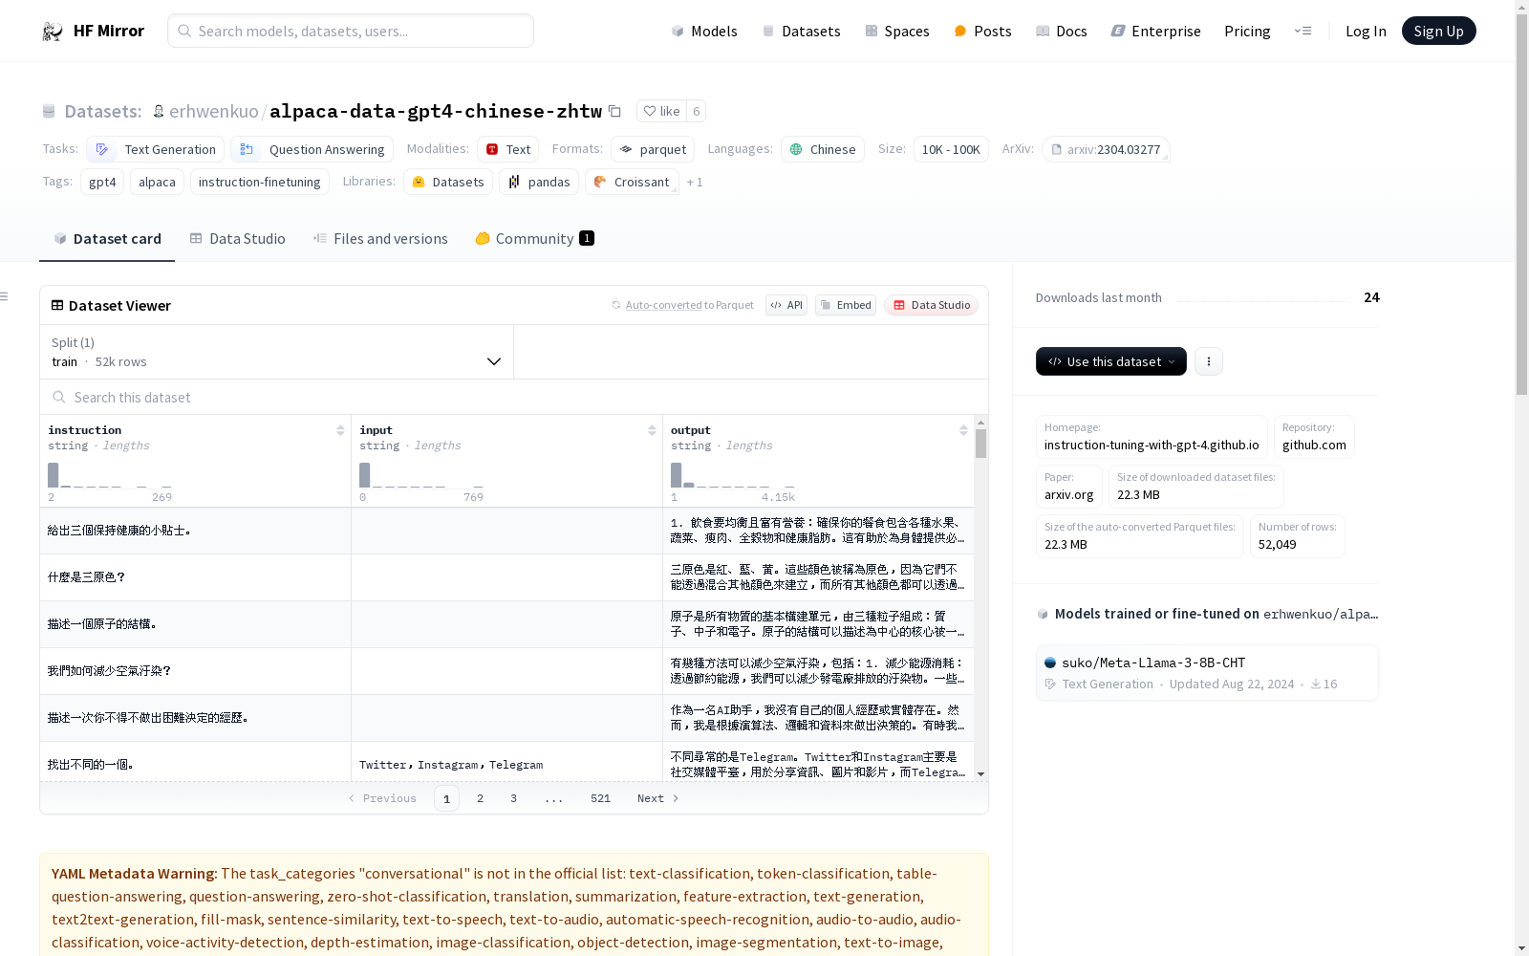Sort the input column with its sort arrows
Image resolution: width=1529 pixels, height=956 pixels.
pos(652,430)
